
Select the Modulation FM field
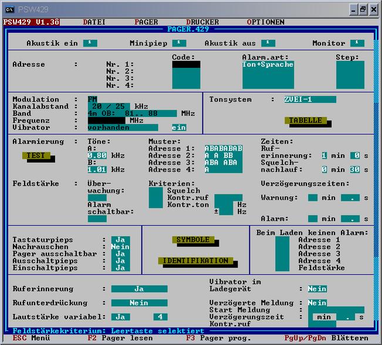tap(93, 99)
